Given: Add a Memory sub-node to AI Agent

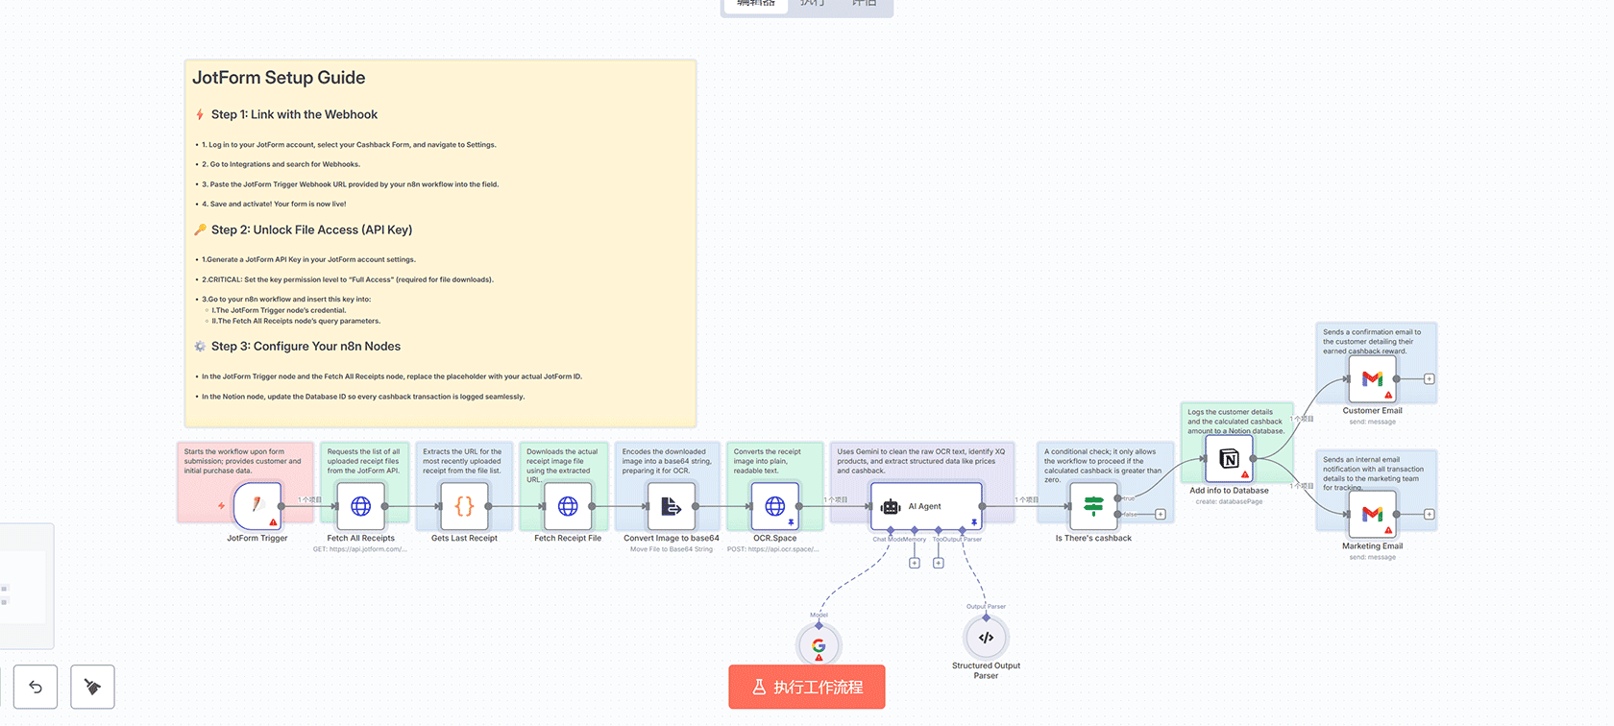Looking at the screenshot, I should coord(915,563).
